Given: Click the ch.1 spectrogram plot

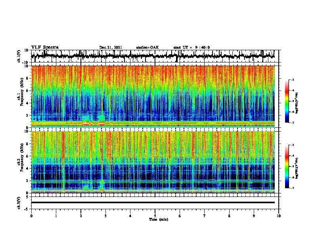Looking at the screenshot, I should (x=153, y=96).
